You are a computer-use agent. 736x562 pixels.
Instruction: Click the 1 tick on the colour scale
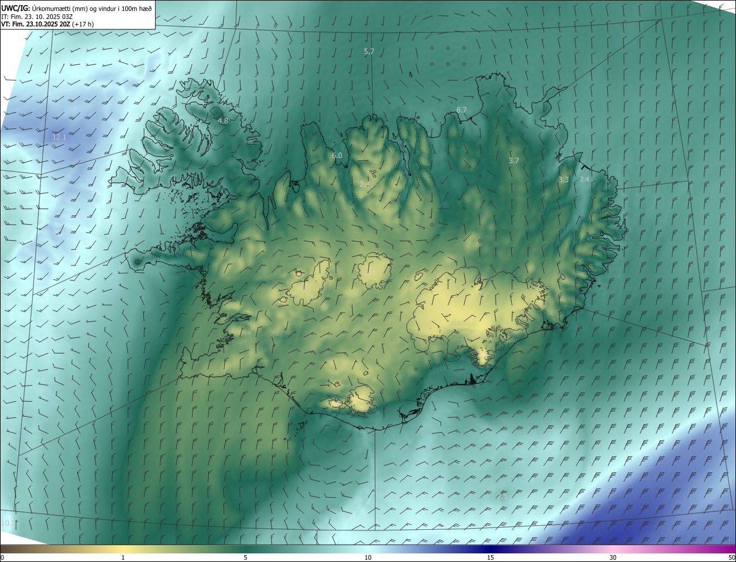(123, 558)
